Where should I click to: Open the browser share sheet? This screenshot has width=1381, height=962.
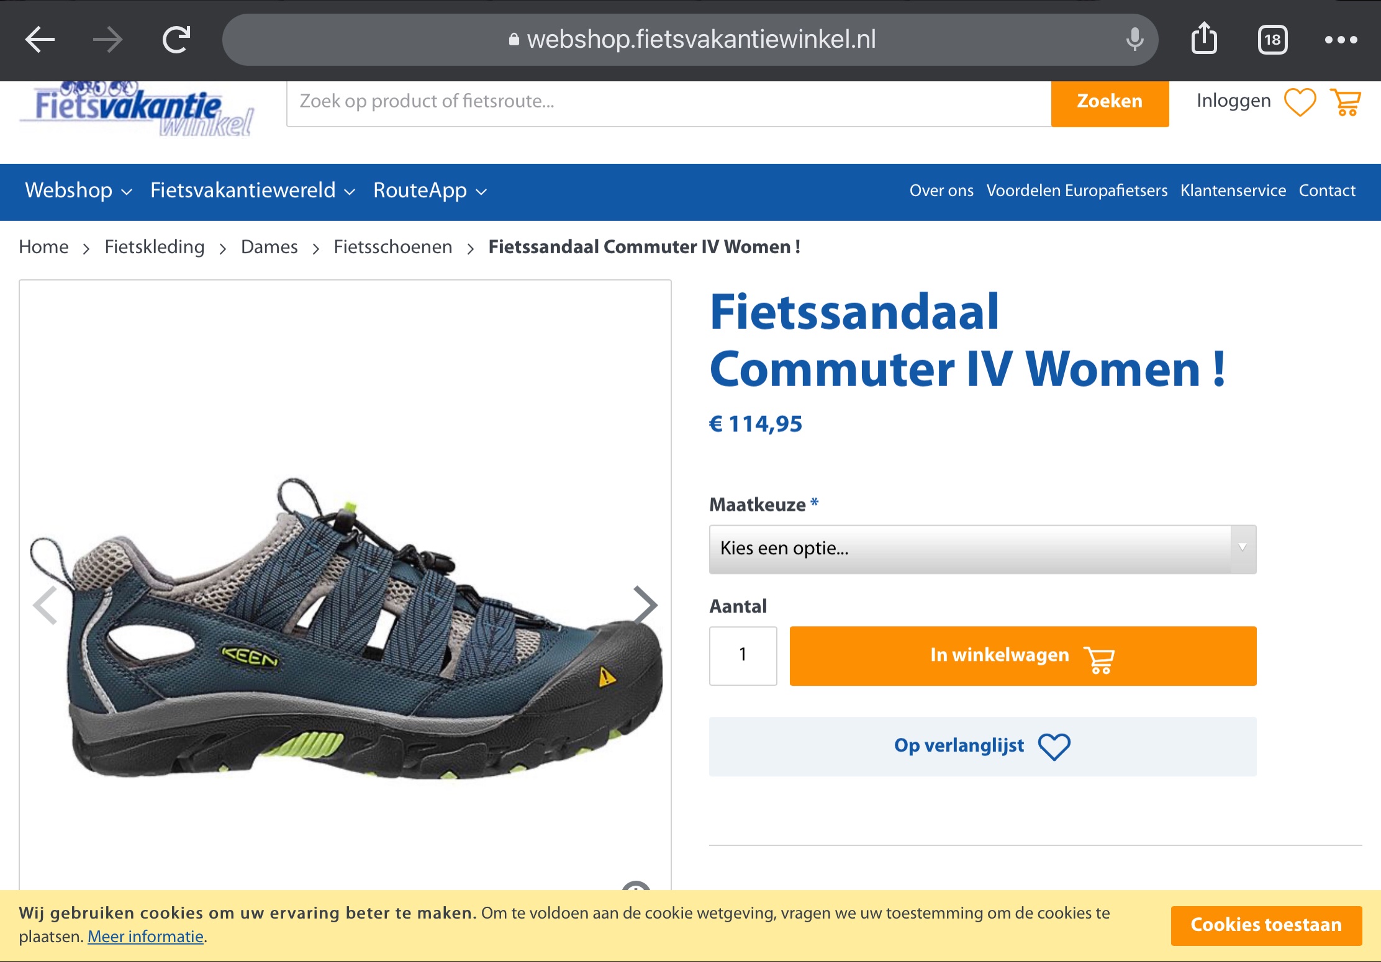point(1204,39)
